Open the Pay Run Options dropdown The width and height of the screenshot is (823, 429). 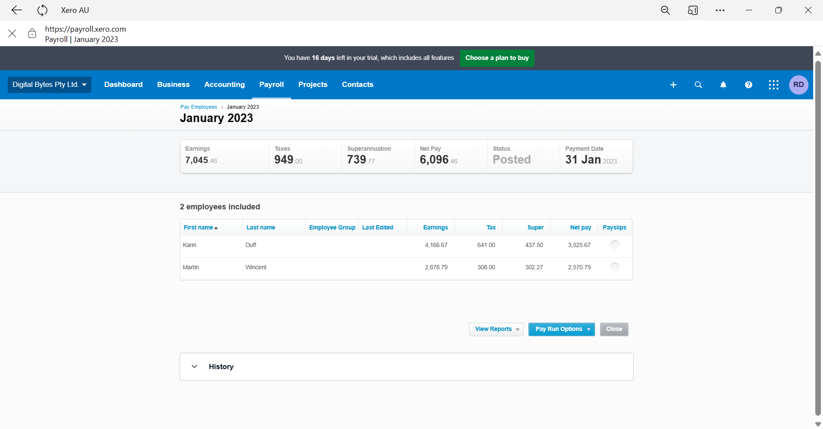(562, 329)
